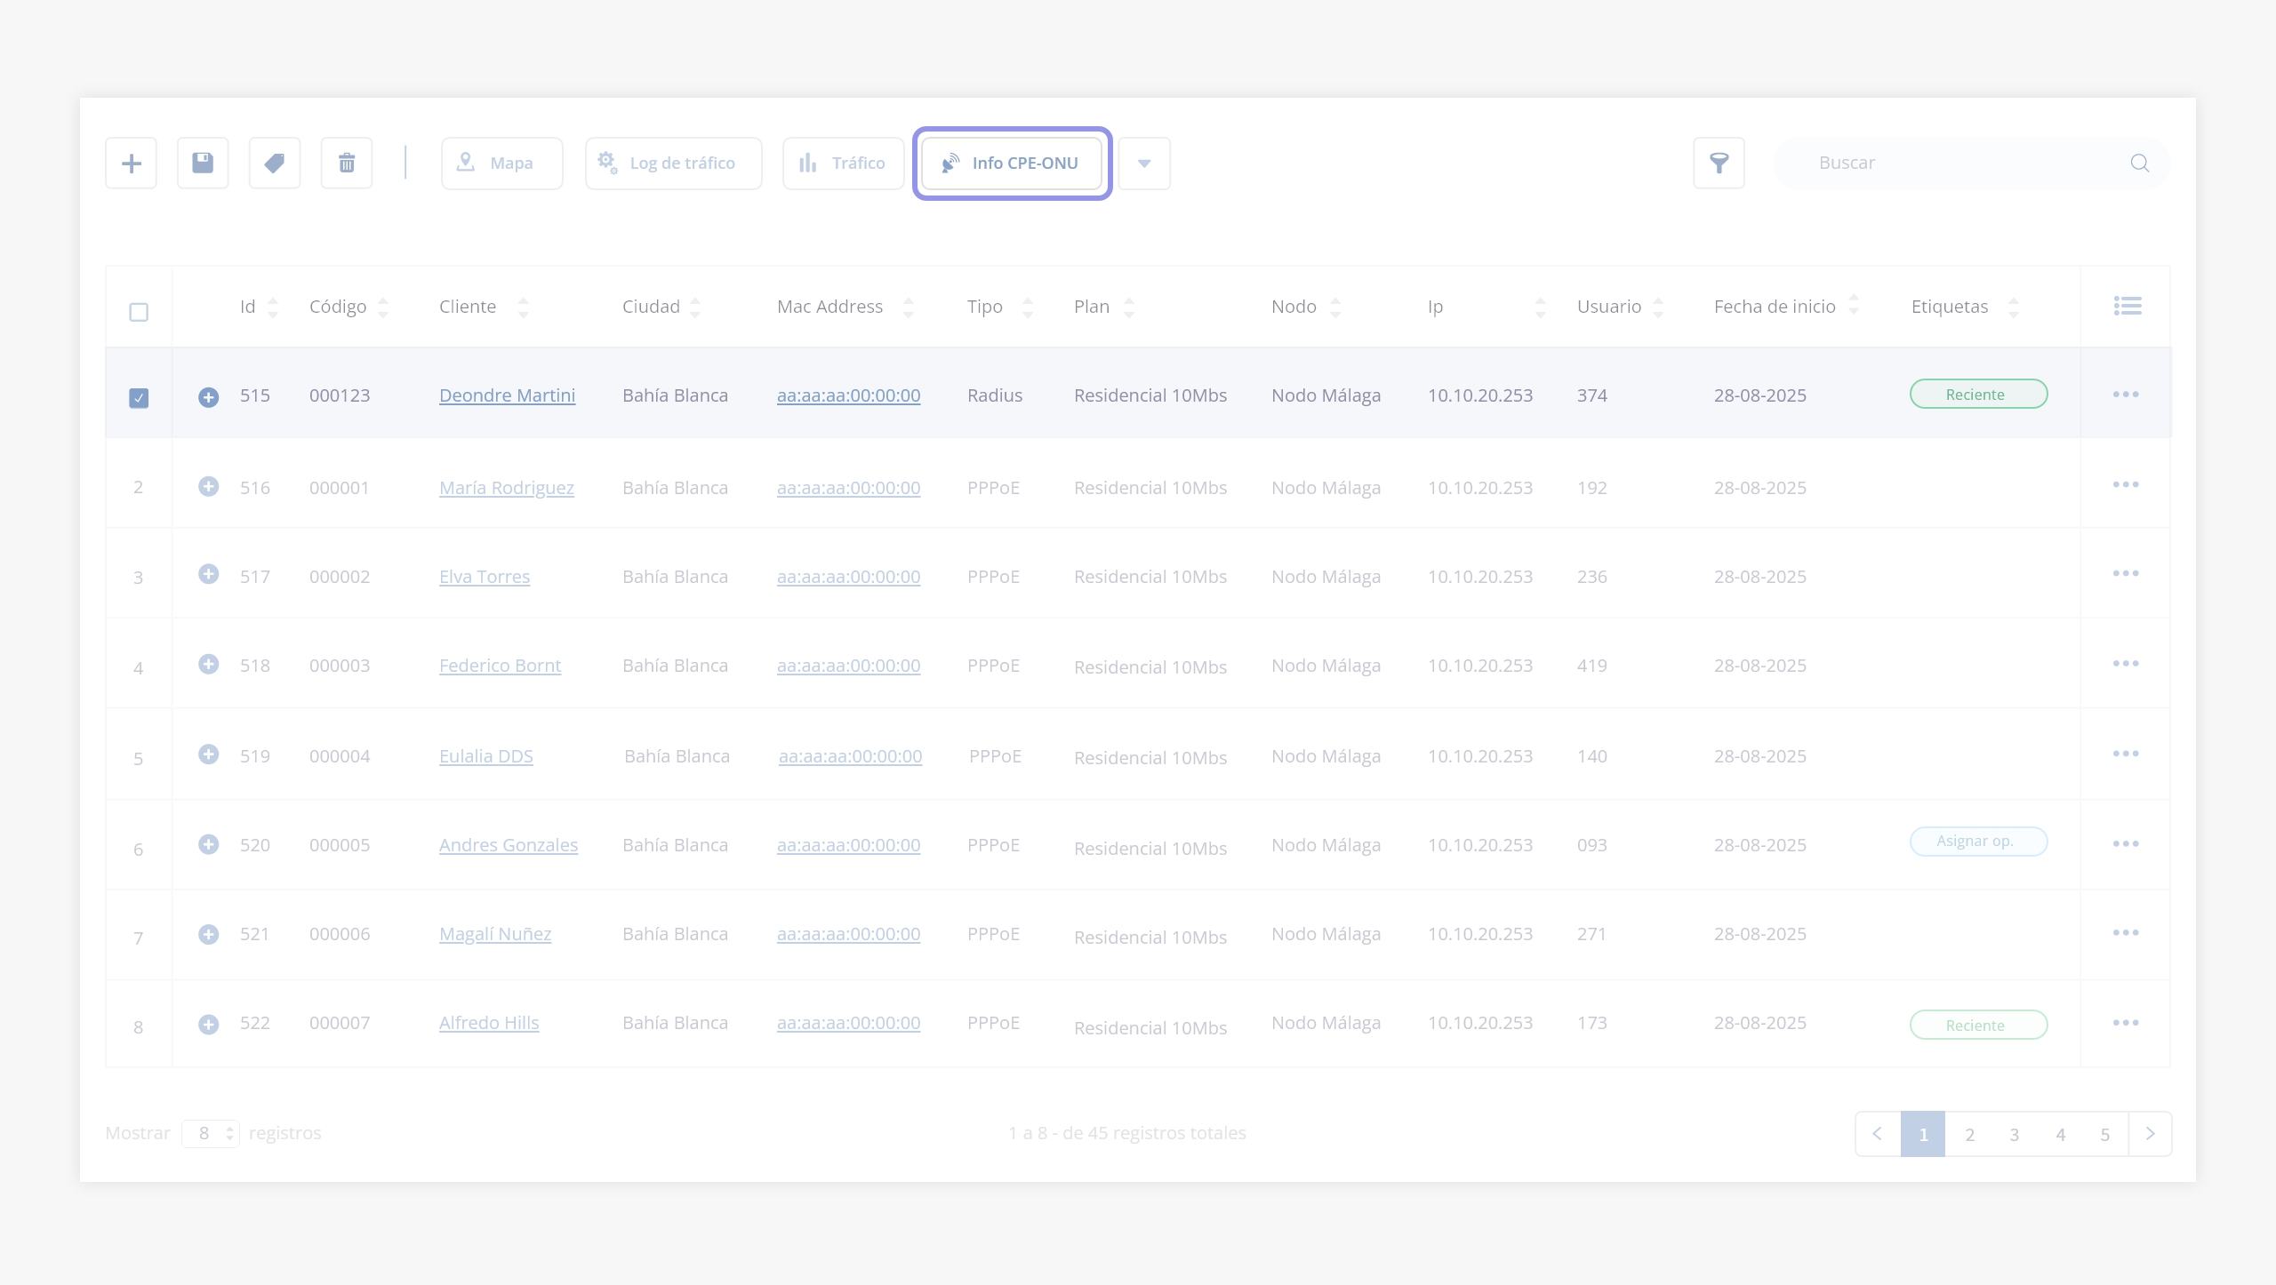The height and width of the screenshot is (1285, 2276).
Task: Toggle the select-all header checkbox
Action: click(x=139, y=312)
